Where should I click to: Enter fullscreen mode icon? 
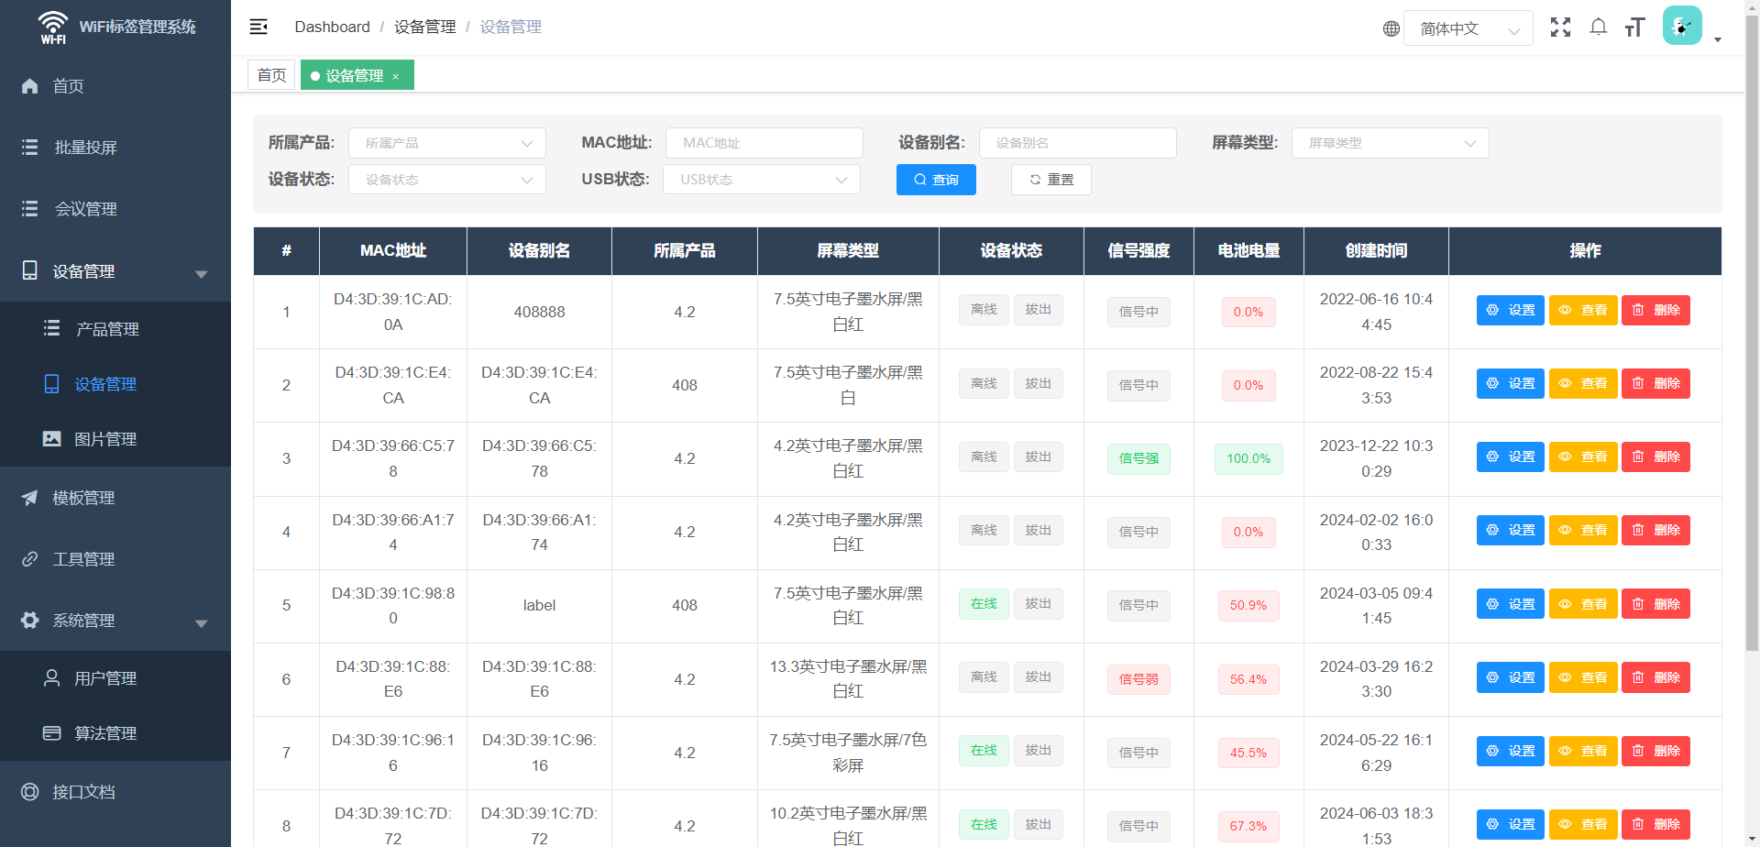click(1560, 27)
